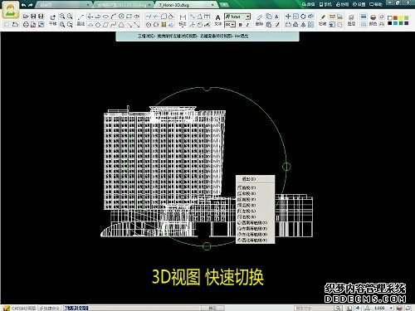
Task: Click the 平移 pan tool
Action: click(52, 20)
